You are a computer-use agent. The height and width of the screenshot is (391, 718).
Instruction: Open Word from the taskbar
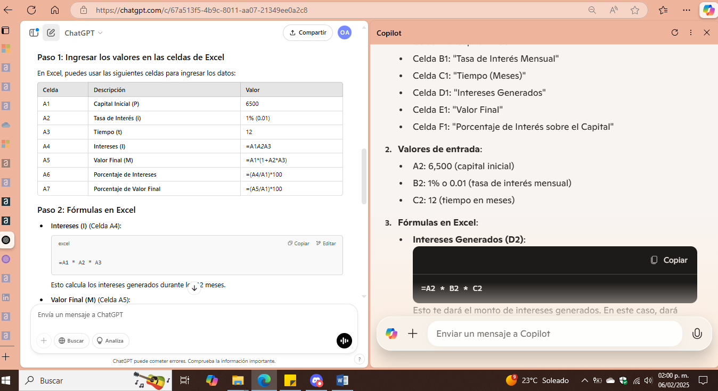pos(342,380)
